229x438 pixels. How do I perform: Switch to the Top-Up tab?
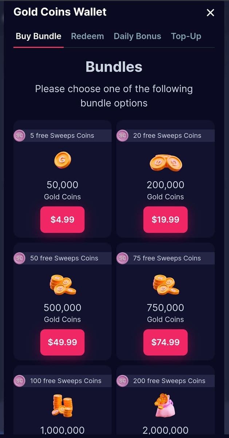point(186,36)
